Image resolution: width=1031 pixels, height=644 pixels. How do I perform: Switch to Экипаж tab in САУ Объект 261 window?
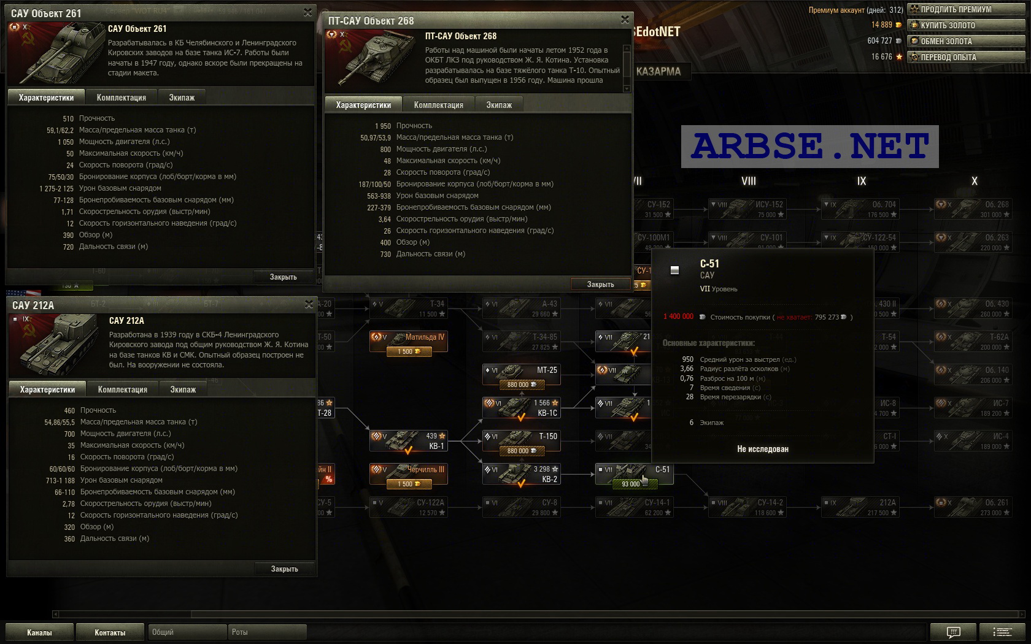(x=182, y=98)
